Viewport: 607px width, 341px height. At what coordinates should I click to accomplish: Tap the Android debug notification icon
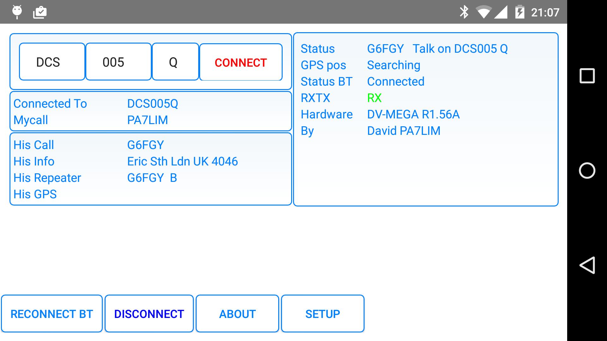[x=17, y=12]
